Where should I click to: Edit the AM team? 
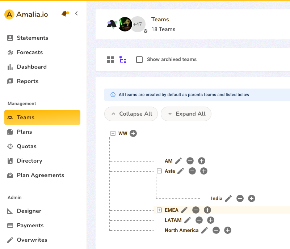[178, 161]
